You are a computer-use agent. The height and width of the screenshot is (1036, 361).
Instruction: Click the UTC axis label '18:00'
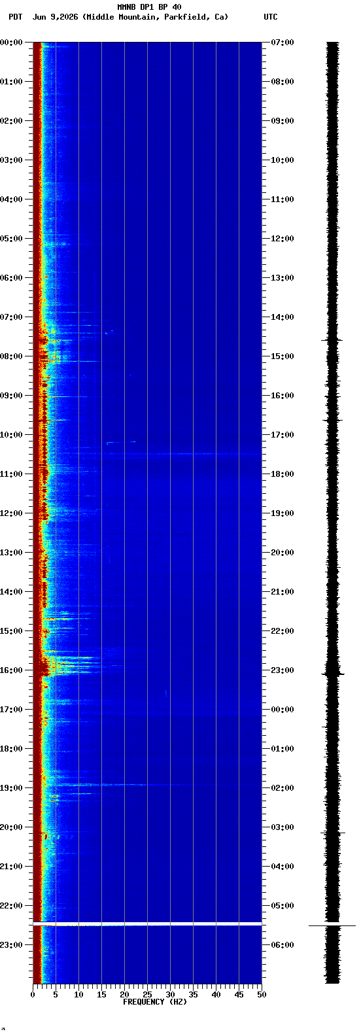[283, 474]
